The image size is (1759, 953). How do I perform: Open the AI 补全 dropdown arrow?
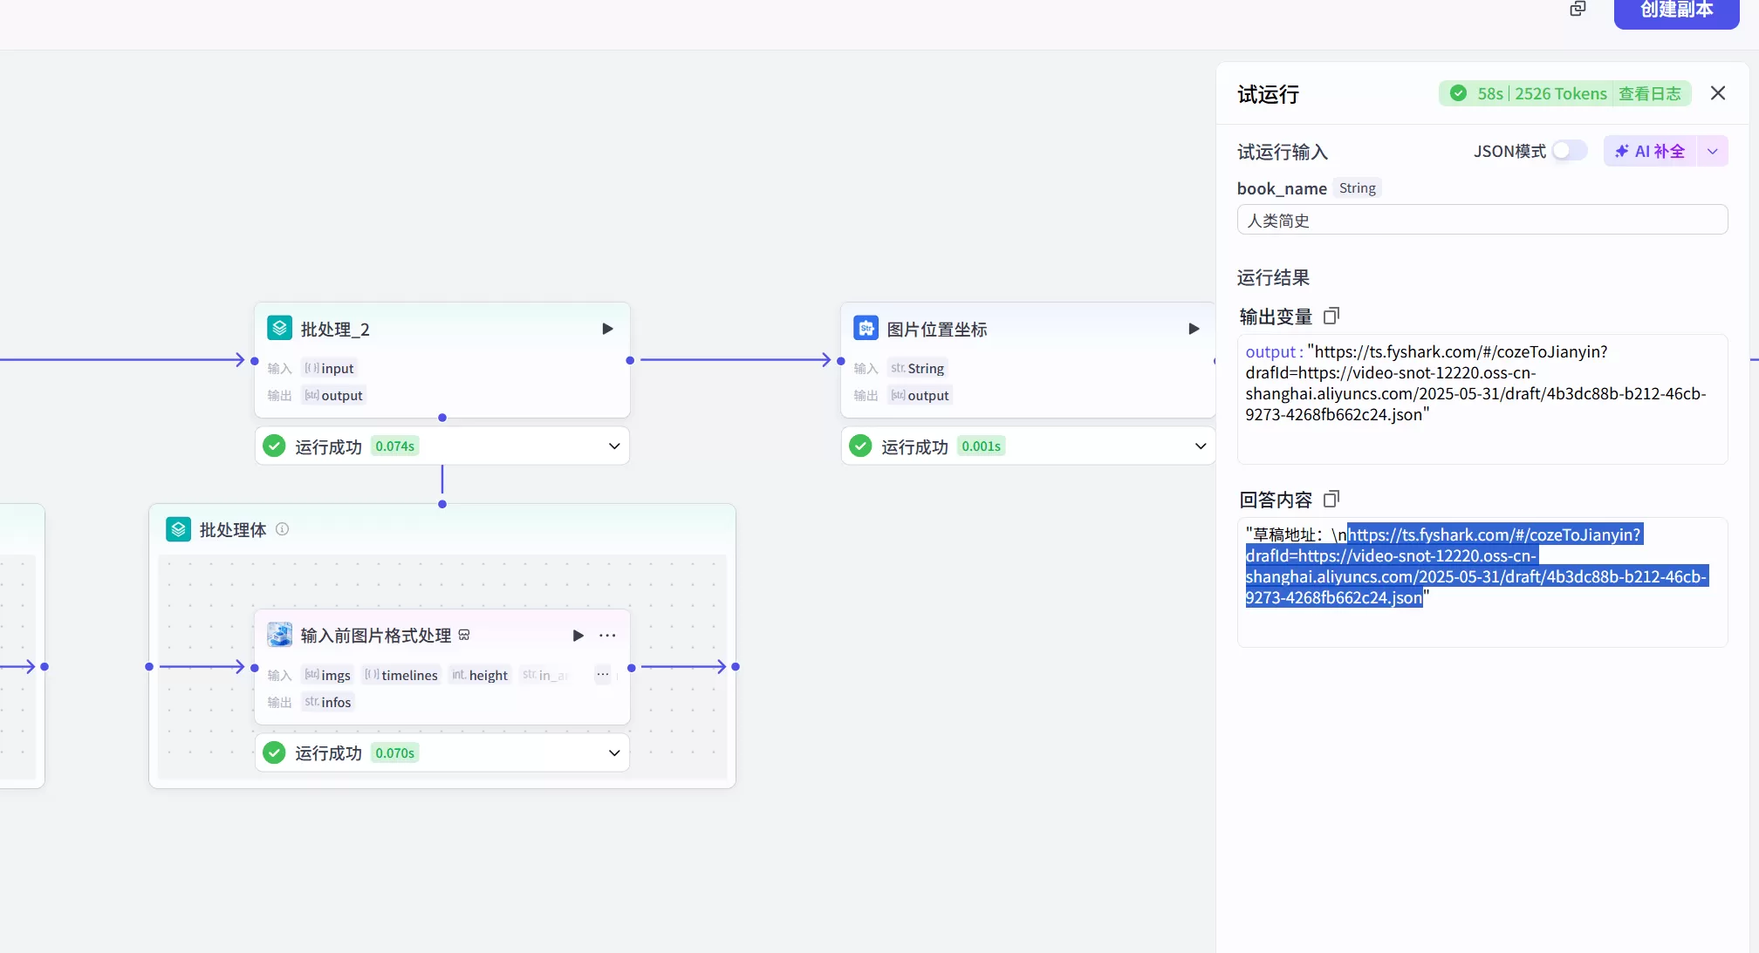click(1713, 151)
